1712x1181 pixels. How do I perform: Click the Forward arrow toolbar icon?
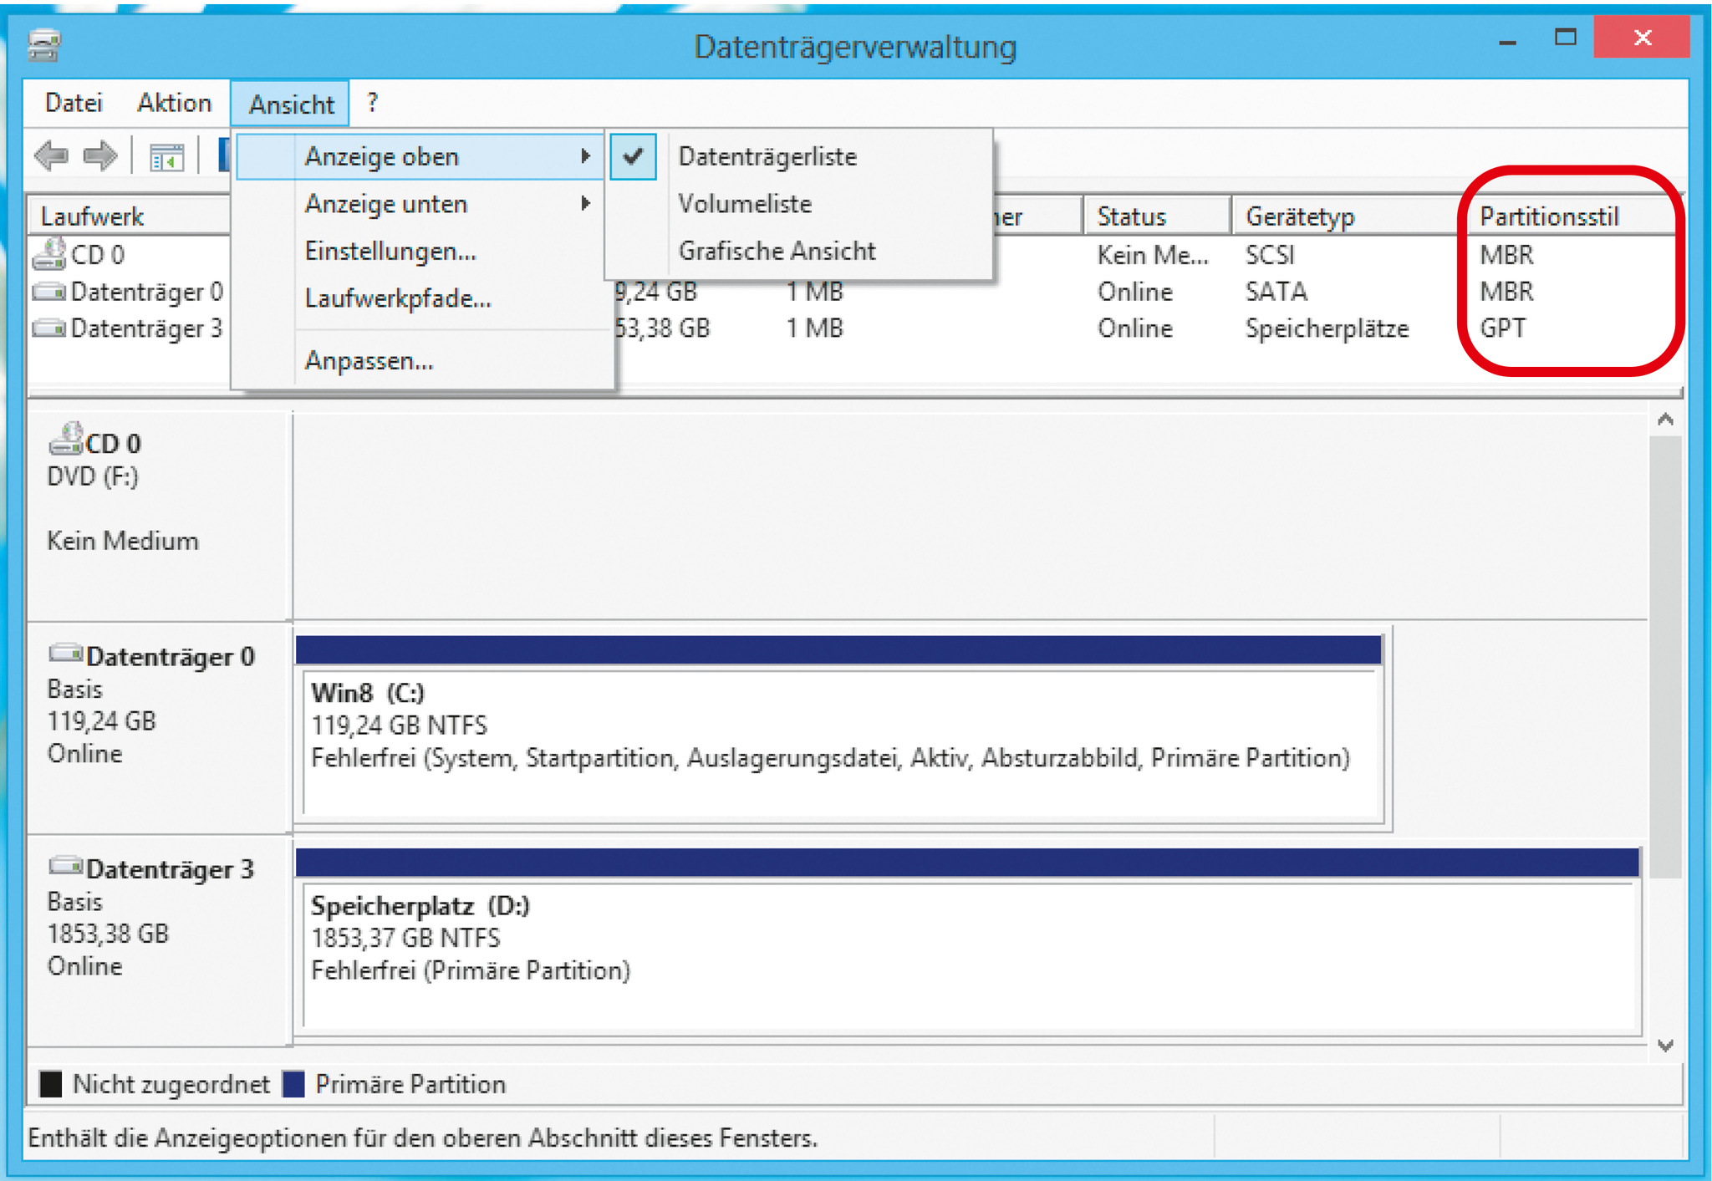tap(101, 155)
